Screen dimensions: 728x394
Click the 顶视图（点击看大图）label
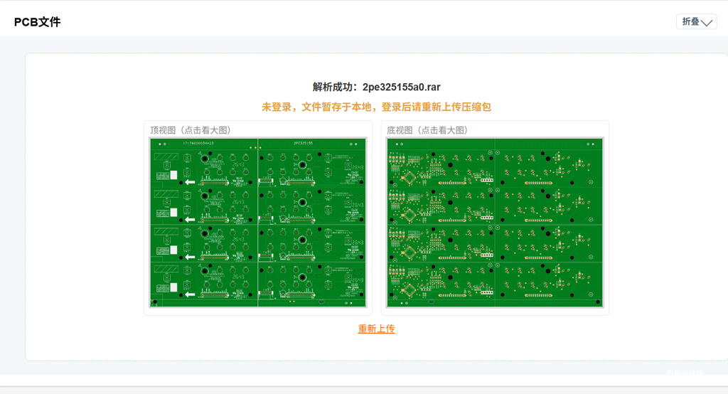[x=191, y=130]
